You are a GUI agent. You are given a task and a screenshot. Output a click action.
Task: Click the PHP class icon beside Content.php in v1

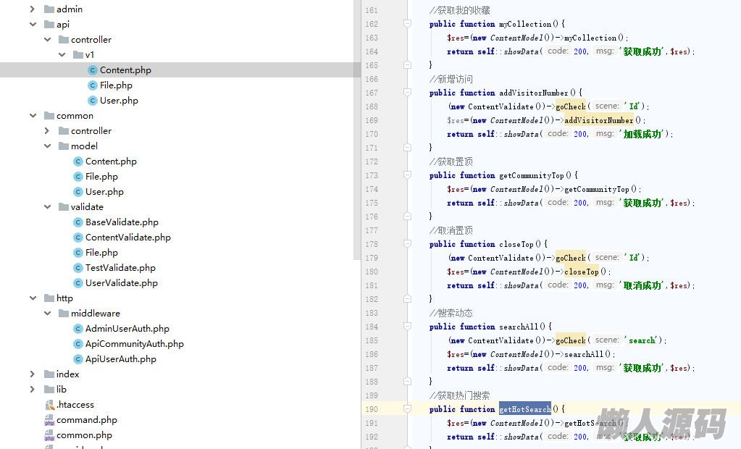coord(93,70)
